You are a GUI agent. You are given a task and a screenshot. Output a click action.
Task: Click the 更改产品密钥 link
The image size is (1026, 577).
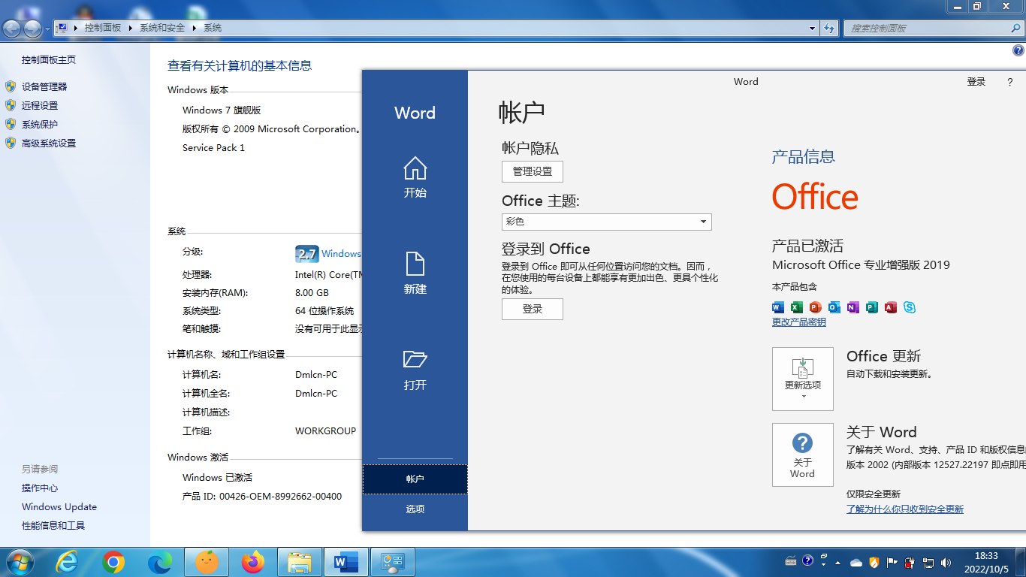pos(798,322)
